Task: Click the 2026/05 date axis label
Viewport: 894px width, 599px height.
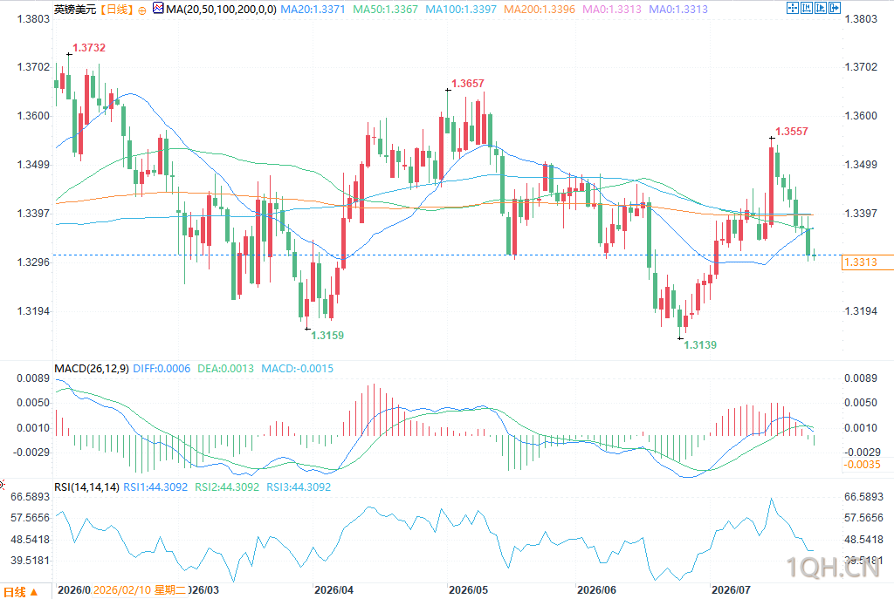Action: click(468, 590)
